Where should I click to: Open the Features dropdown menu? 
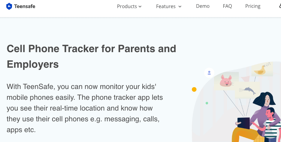click(166, 6)
